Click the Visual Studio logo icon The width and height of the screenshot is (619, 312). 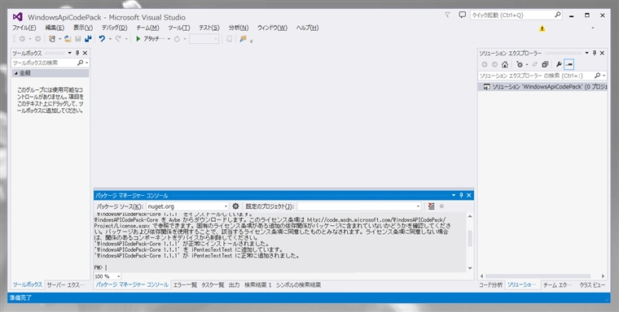coord(17,17)
